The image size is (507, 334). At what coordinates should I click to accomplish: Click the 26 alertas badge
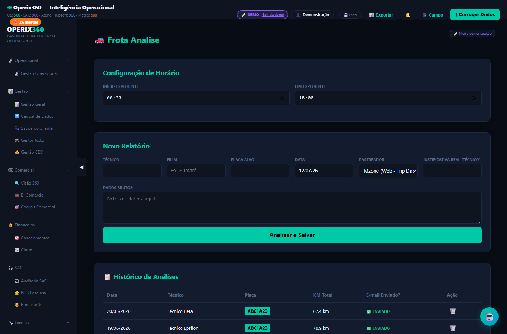[x=26, y=22]
